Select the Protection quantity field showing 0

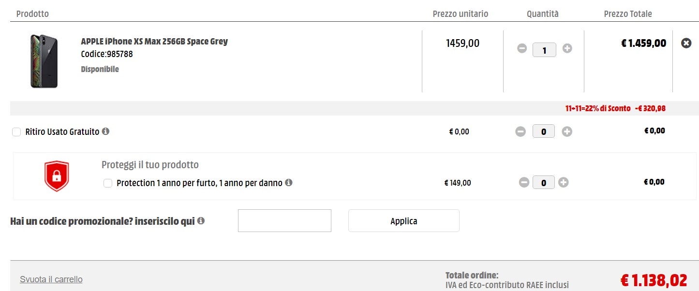[x=544, y=183]
